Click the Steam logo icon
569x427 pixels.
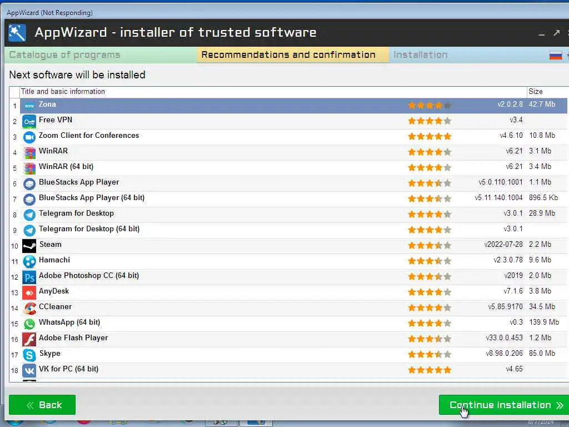coord(29,246)
